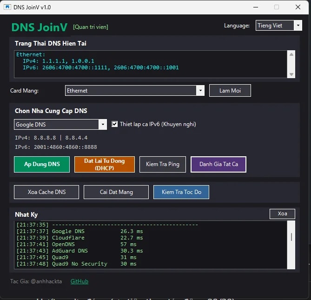Minimize the DNS JoinV window
The height and width of the screenshot is (300, 311).
pos(256,7)
